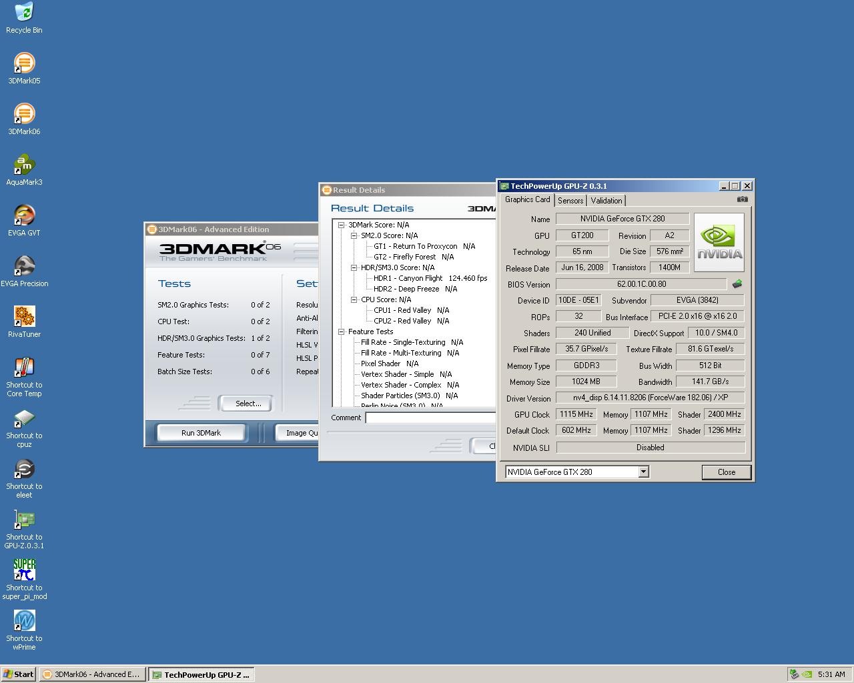Click the taskbar clock showing 5:31 AM
The image size is (854, 683).
831,674
